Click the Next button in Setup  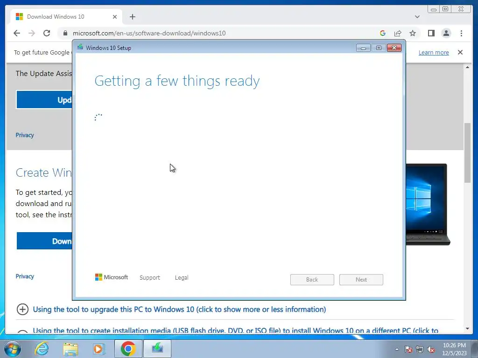[x=361, y=280]
